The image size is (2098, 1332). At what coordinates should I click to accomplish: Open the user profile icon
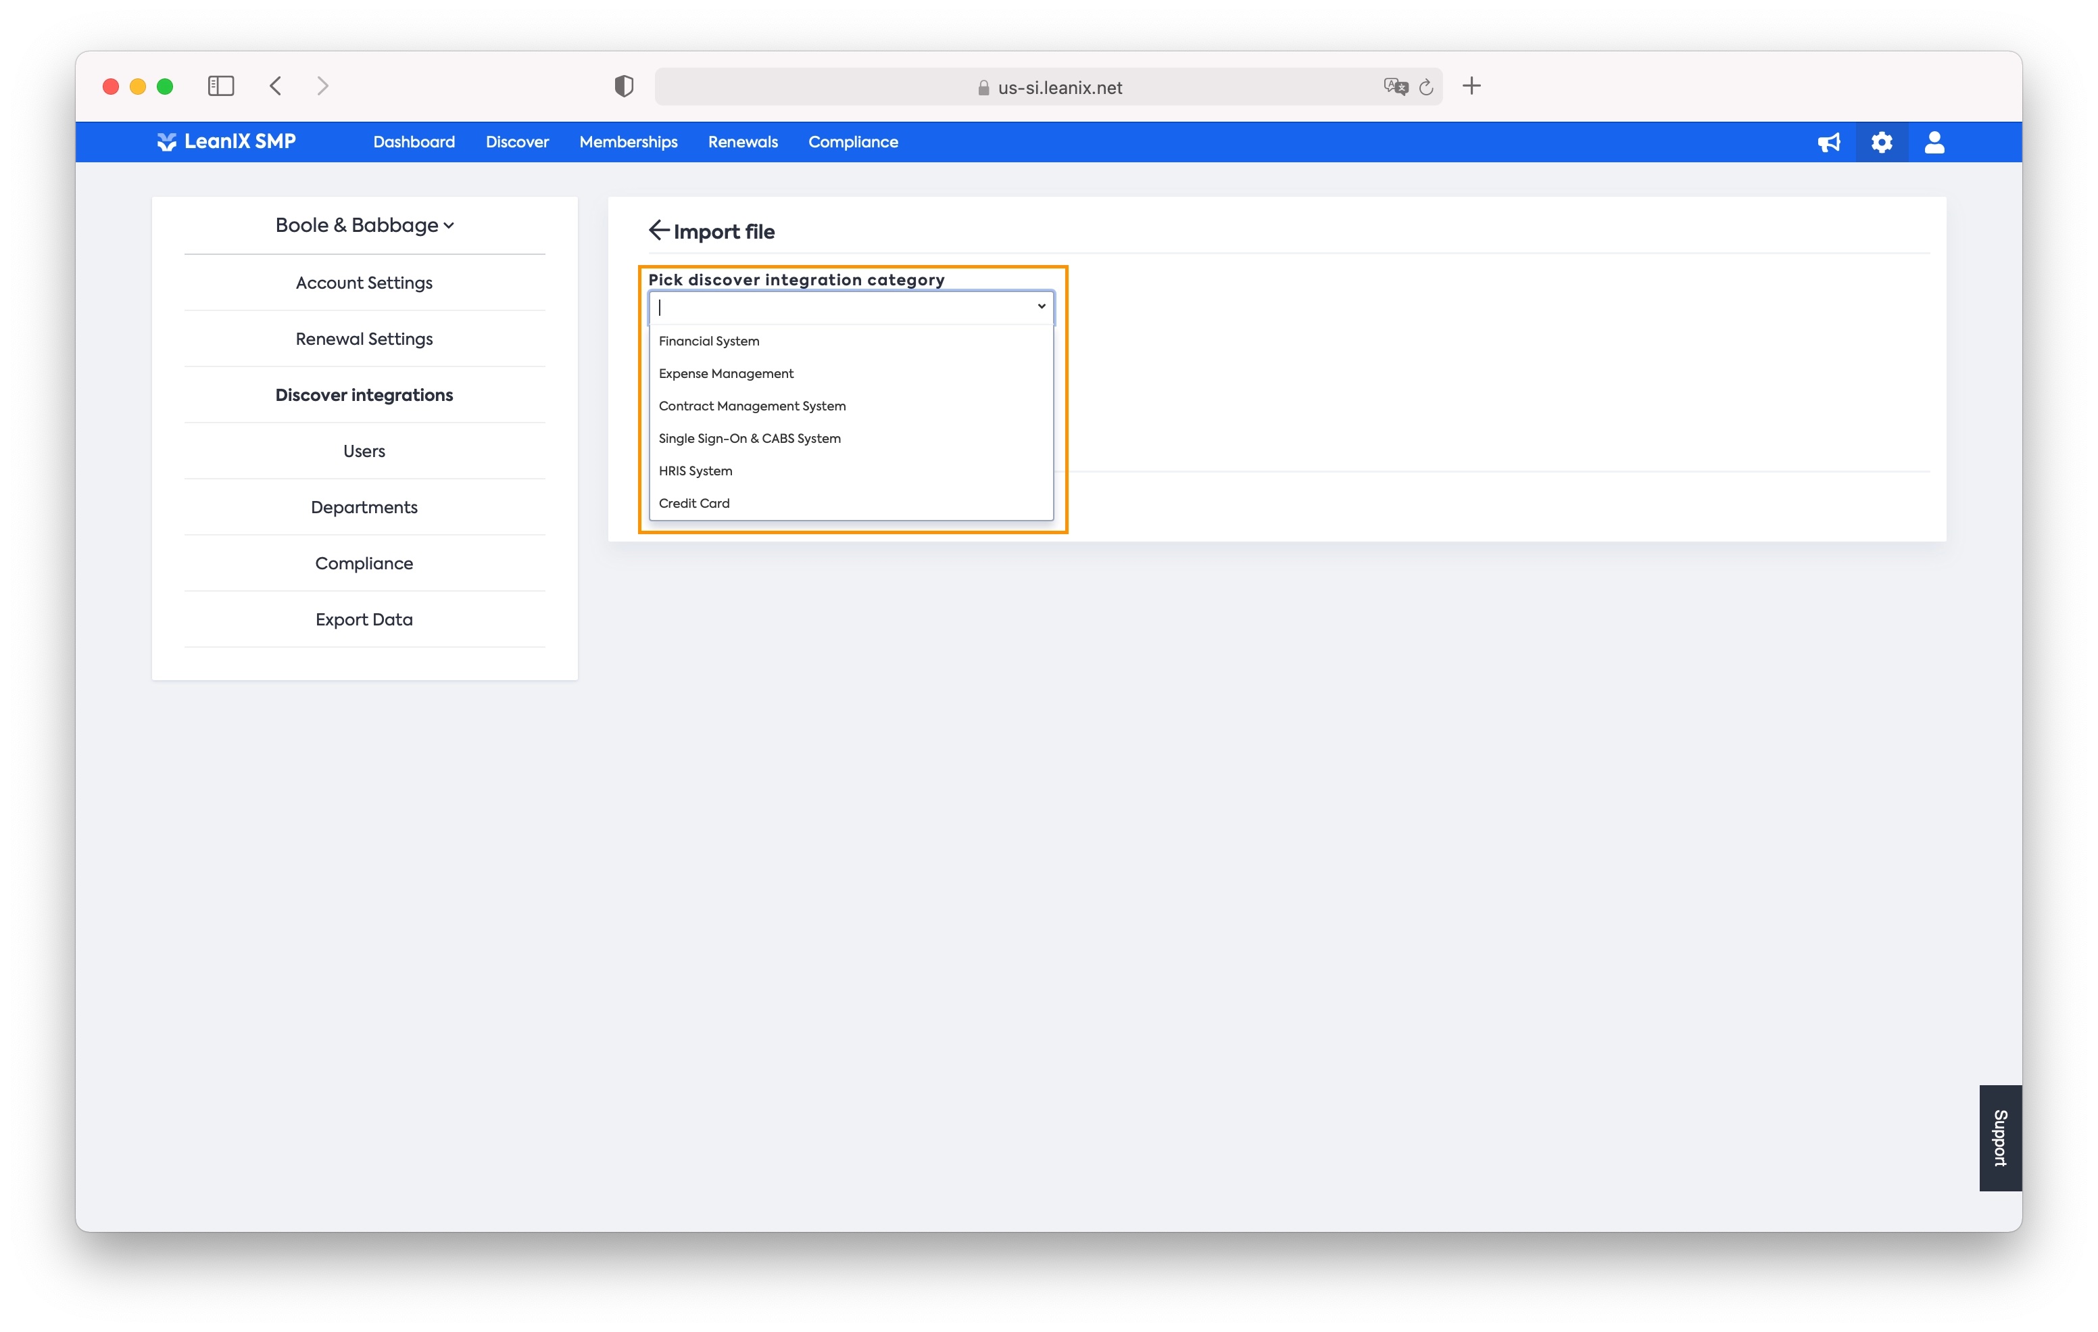(x=1934, y=142)
